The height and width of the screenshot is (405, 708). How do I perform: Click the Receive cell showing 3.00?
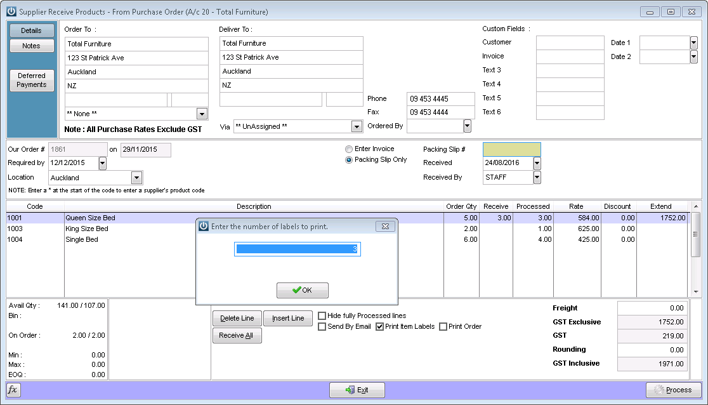pos(495,218)
